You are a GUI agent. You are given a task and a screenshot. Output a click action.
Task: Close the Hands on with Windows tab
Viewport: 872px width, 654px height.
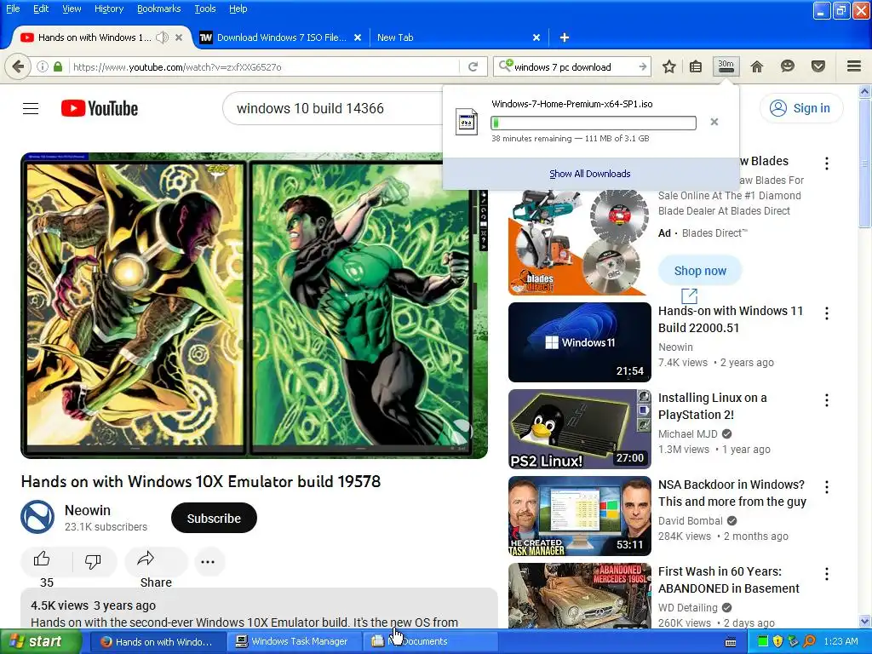tap(179, 37)
